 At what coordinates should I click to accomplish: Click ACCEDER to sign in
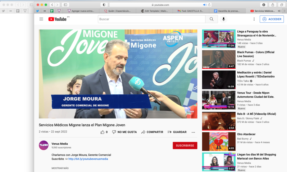tap(272, 19)
